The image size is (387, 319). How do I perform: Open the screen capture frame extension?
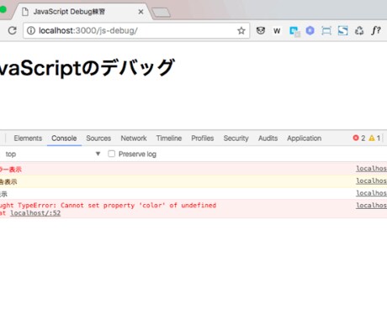pyautogui.click(x=326, y=30)
